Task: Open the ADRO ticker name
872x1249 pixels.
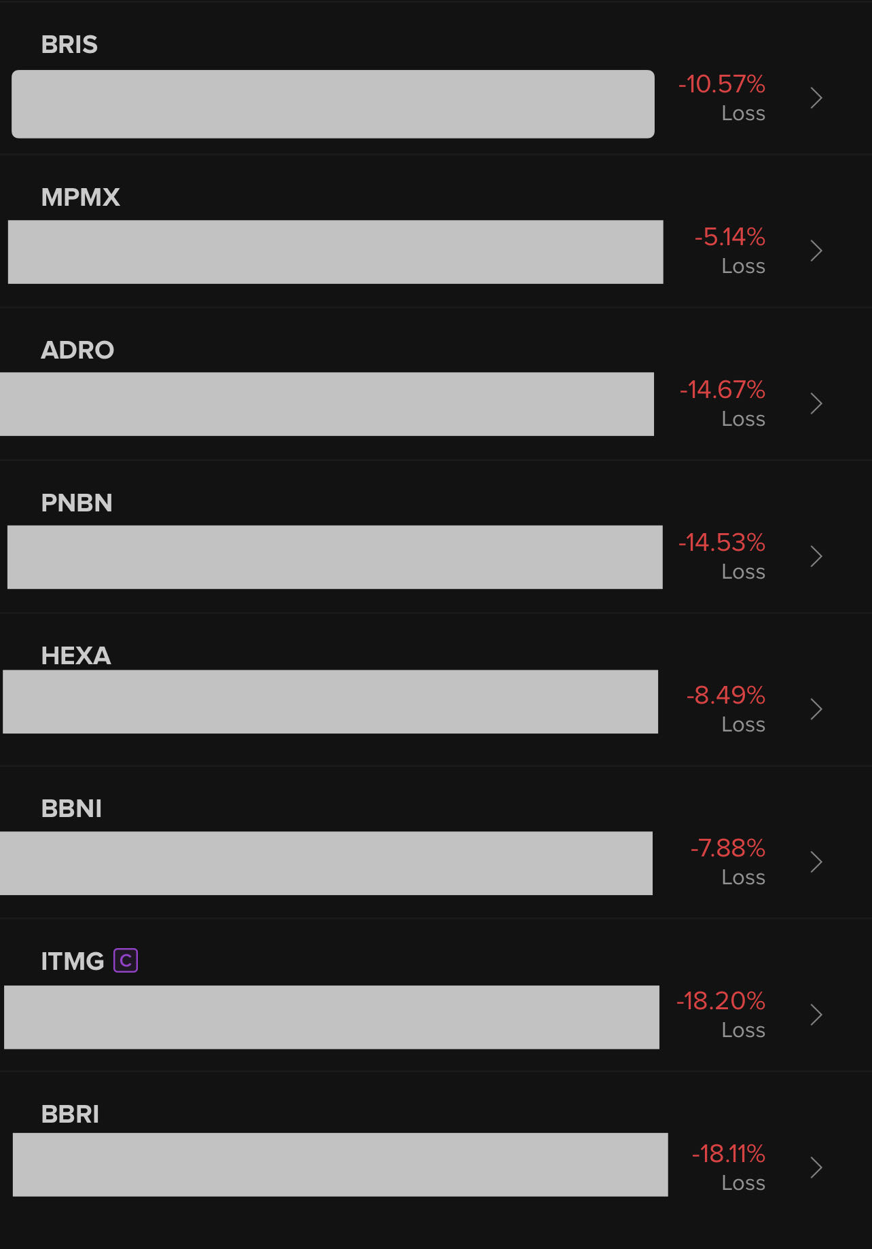Action: coord(77,350)
